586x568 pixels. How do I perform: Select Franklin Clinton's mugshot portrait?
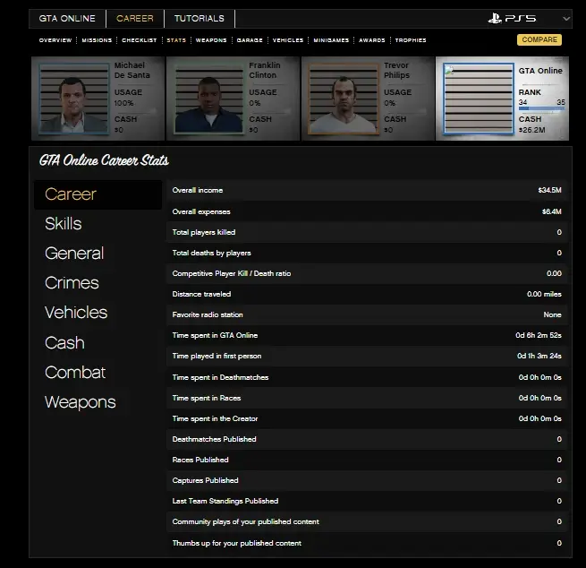point(206,99)
